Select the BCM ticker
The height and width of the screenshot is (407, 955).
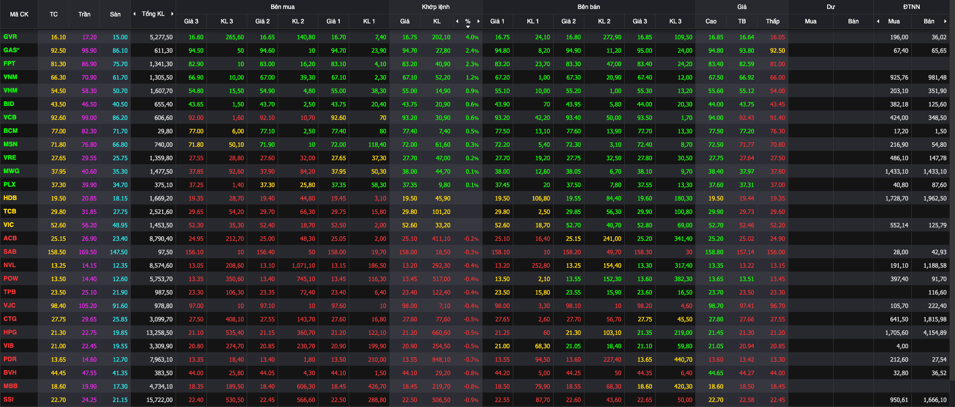(x=10, y=131)
